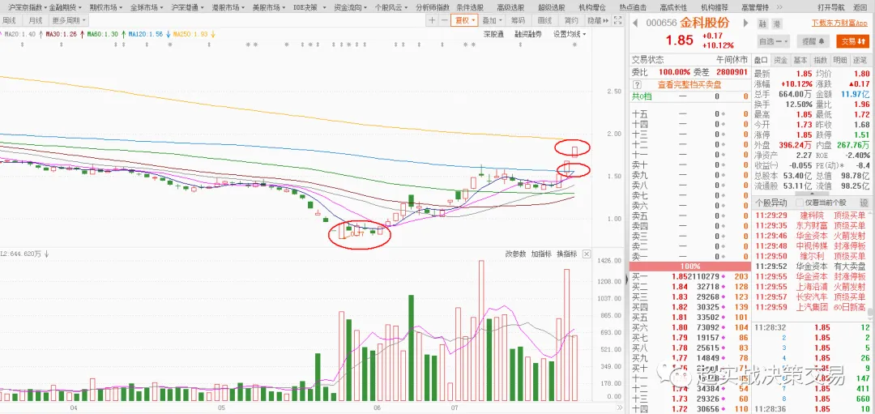The width and height of the screenshot is (875, 414).
Task: Expand 更多周期 period dropdown
Action: [x=69, y=20]
